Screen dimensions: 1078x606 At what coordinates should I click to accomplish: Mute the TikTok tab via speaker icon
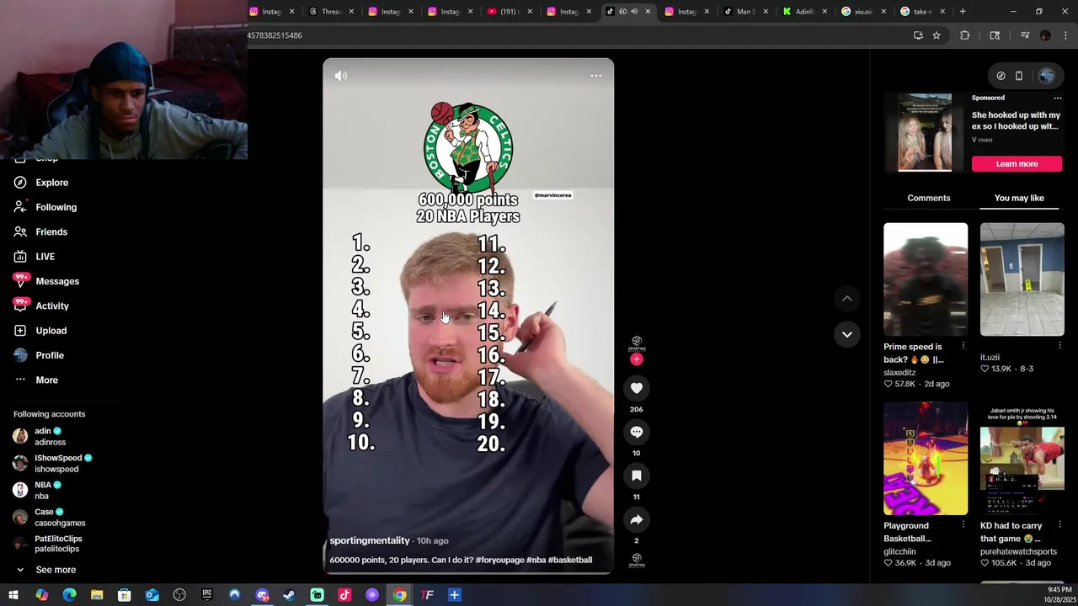pyautogui.click(x=634, y=12)
